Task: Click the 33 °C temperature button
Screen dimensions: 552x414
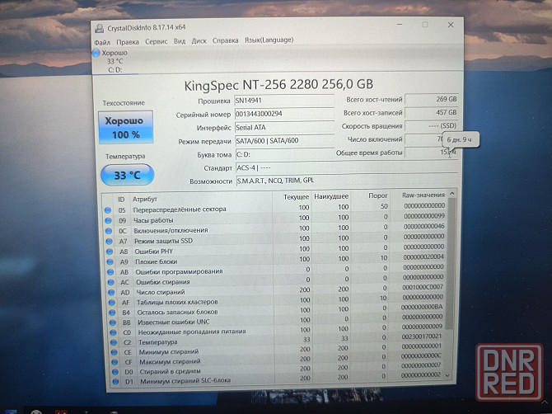Action: pyautogui.click(x=125, y=175)
